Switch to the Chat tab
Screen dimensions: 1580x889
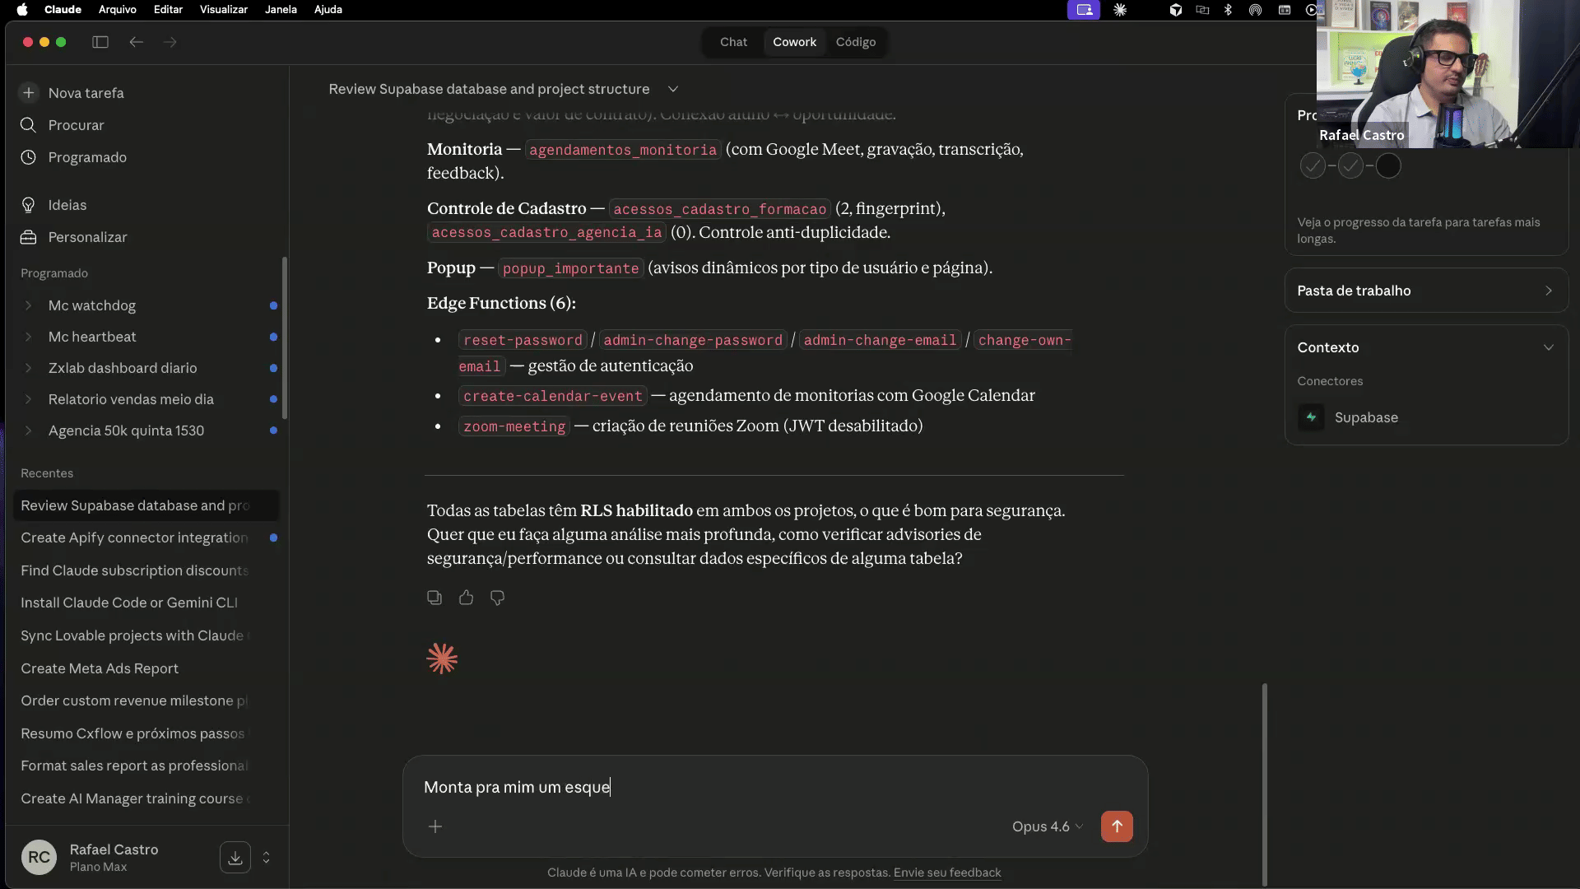(x=733, y=42)
